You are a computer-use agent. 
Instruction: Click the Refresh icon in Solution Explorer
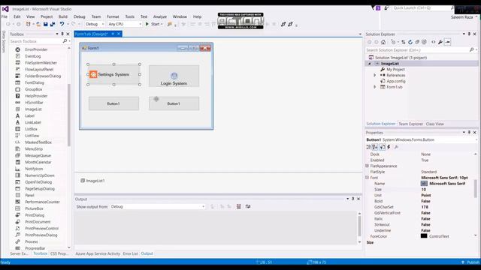click(x=410, y=42)
